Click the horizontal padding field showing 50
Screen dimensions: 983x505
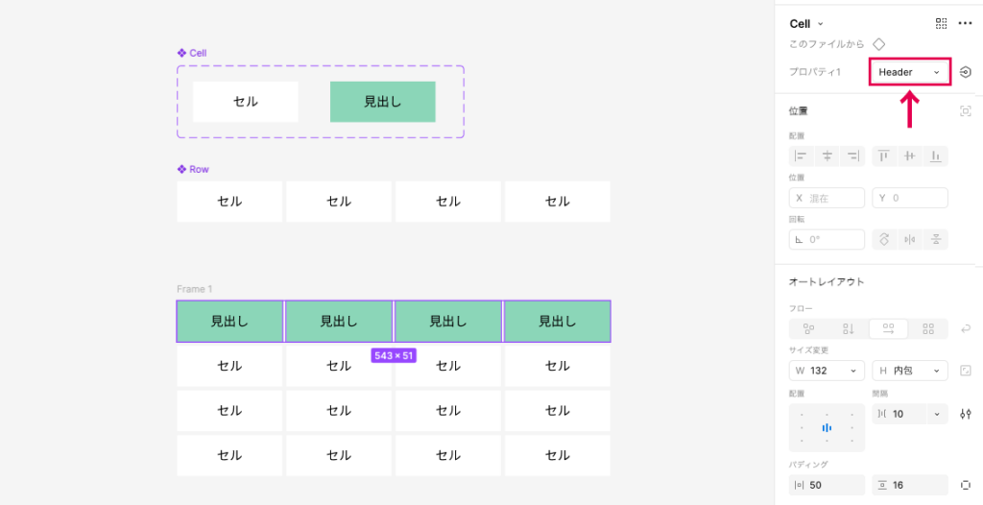click(827, 485)
